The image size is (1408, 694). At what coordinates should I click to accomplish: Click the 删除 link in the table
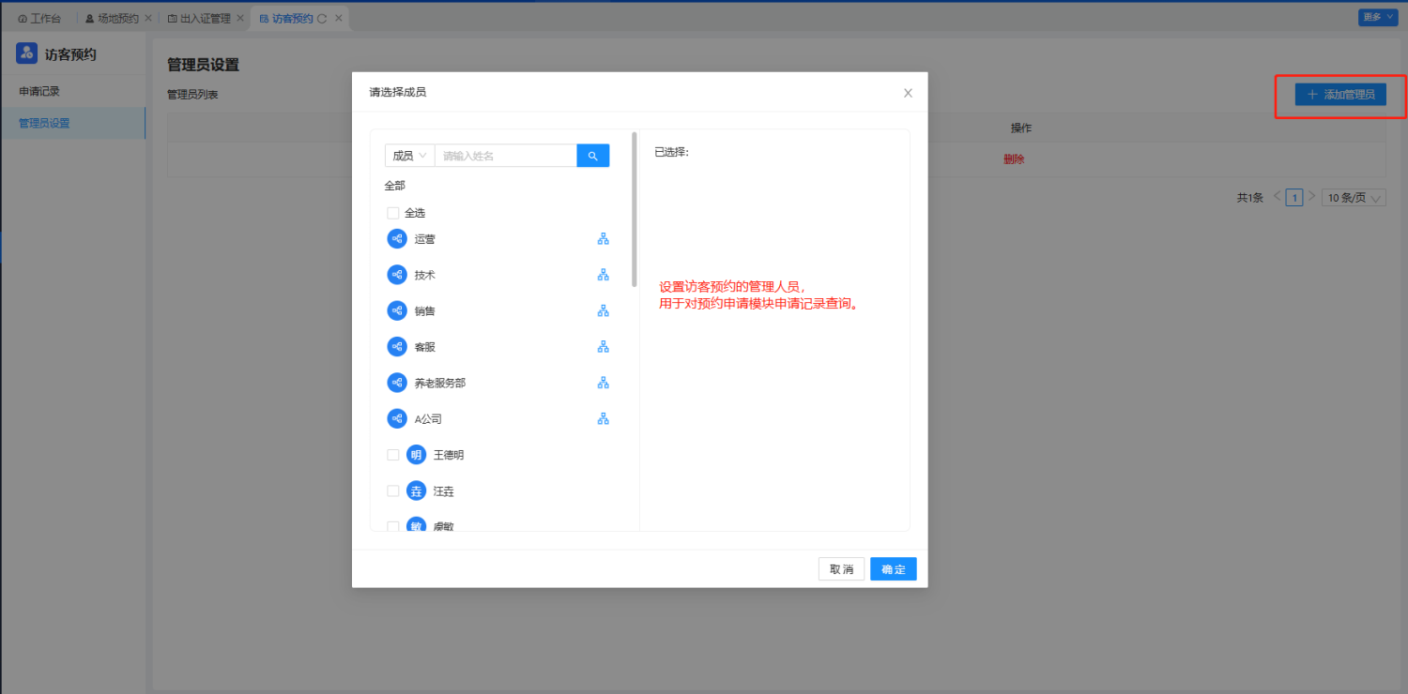click(x=1014, y=159)
